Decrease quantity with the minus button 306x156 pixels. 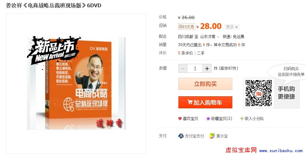[x=183, y=69]
